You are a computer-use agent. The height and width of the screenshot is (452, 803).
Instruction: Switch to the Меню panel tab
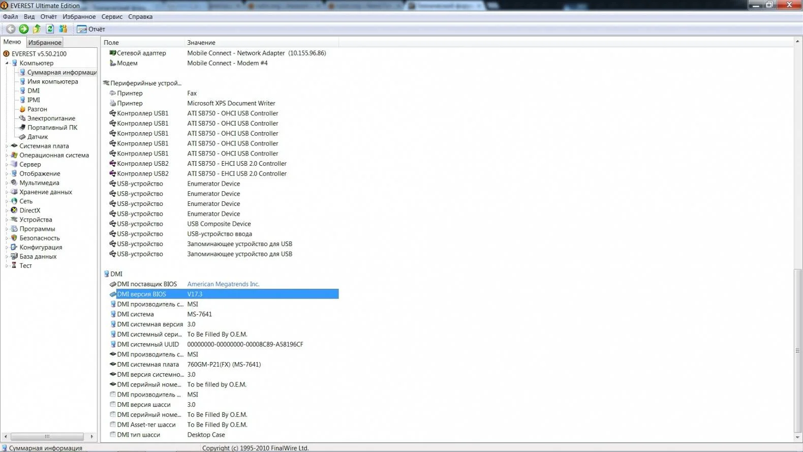12,42
